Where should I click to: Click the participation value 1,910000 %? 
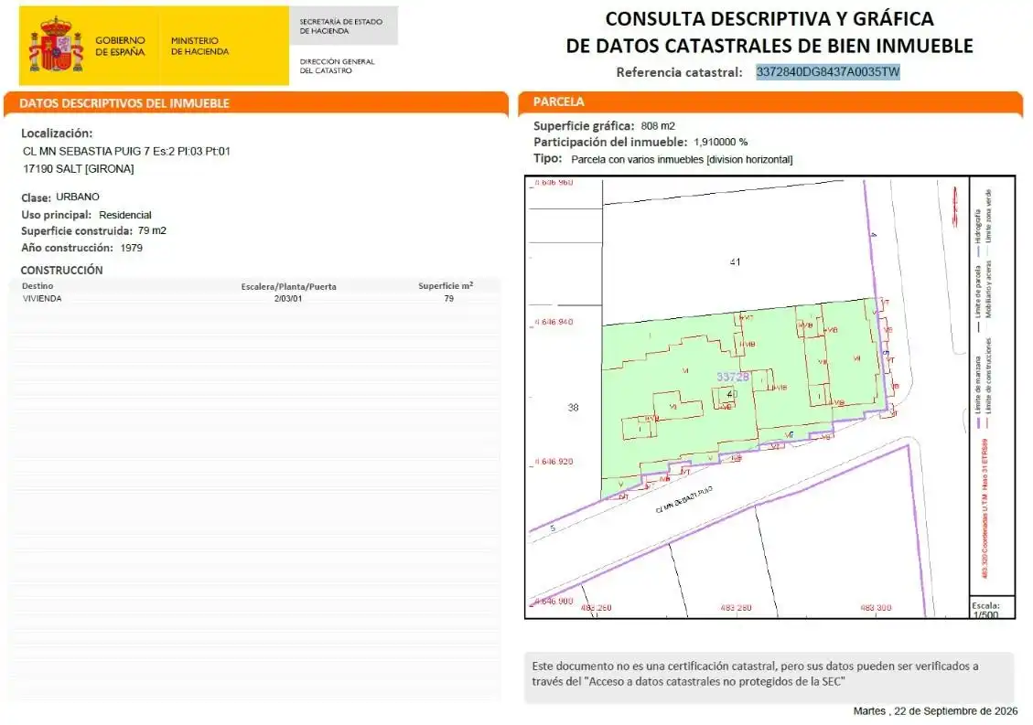coord(721,142)
